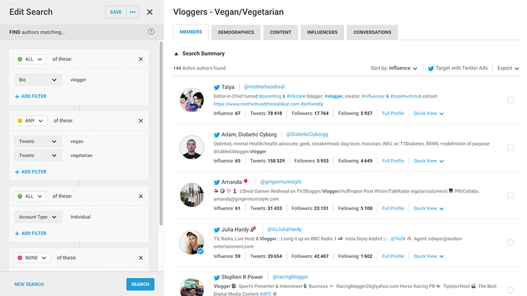Check the box for Amanda's row

point(511,195)
